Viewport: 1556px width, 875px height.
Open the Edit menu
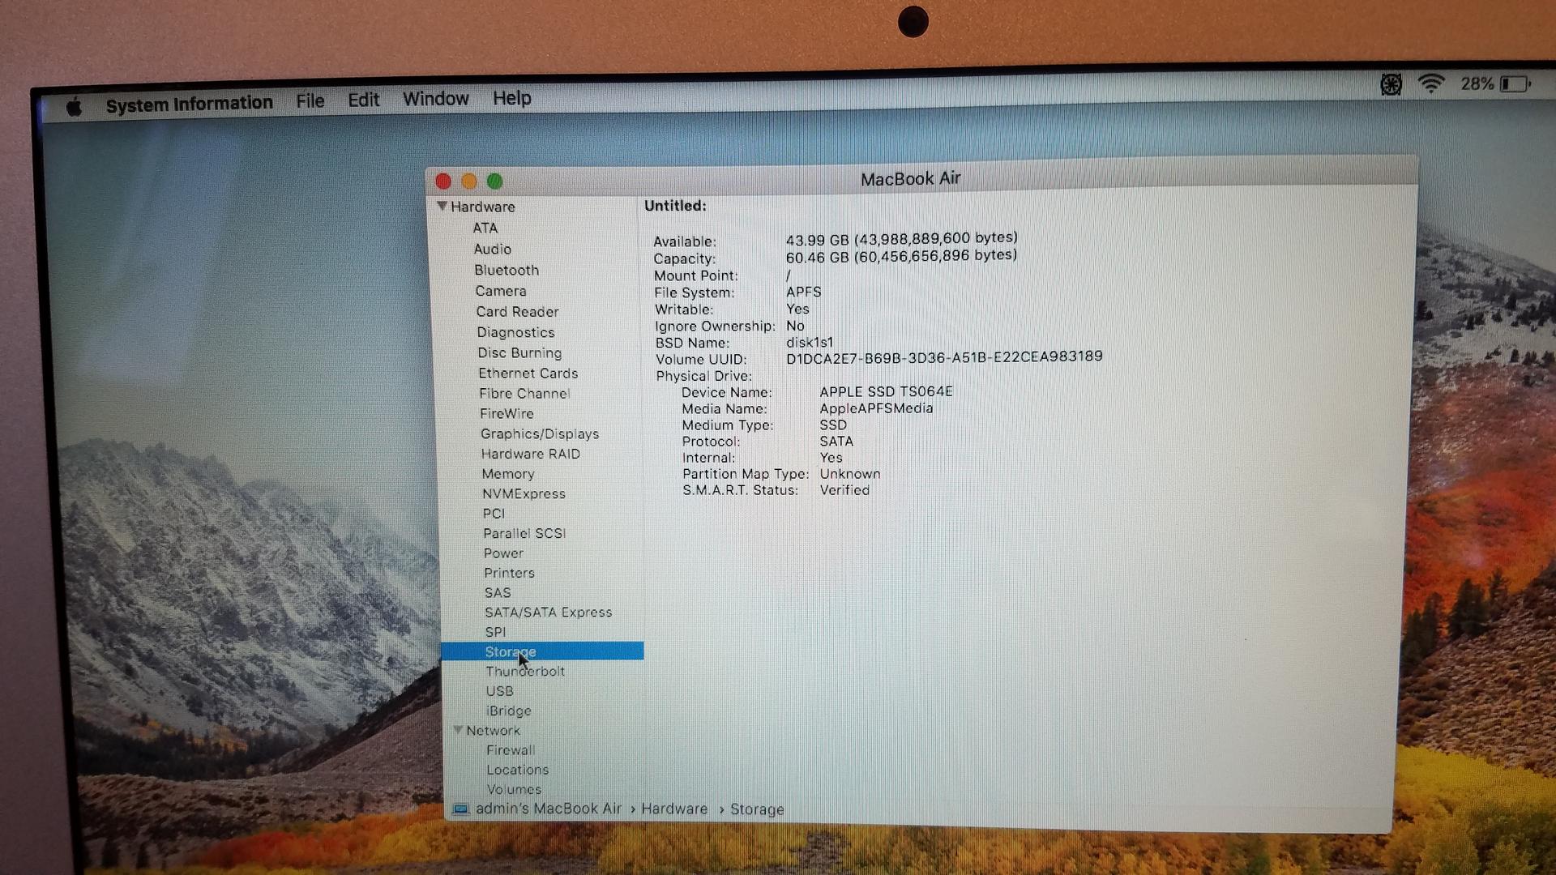pyautogui.click(x=364, y=100)
